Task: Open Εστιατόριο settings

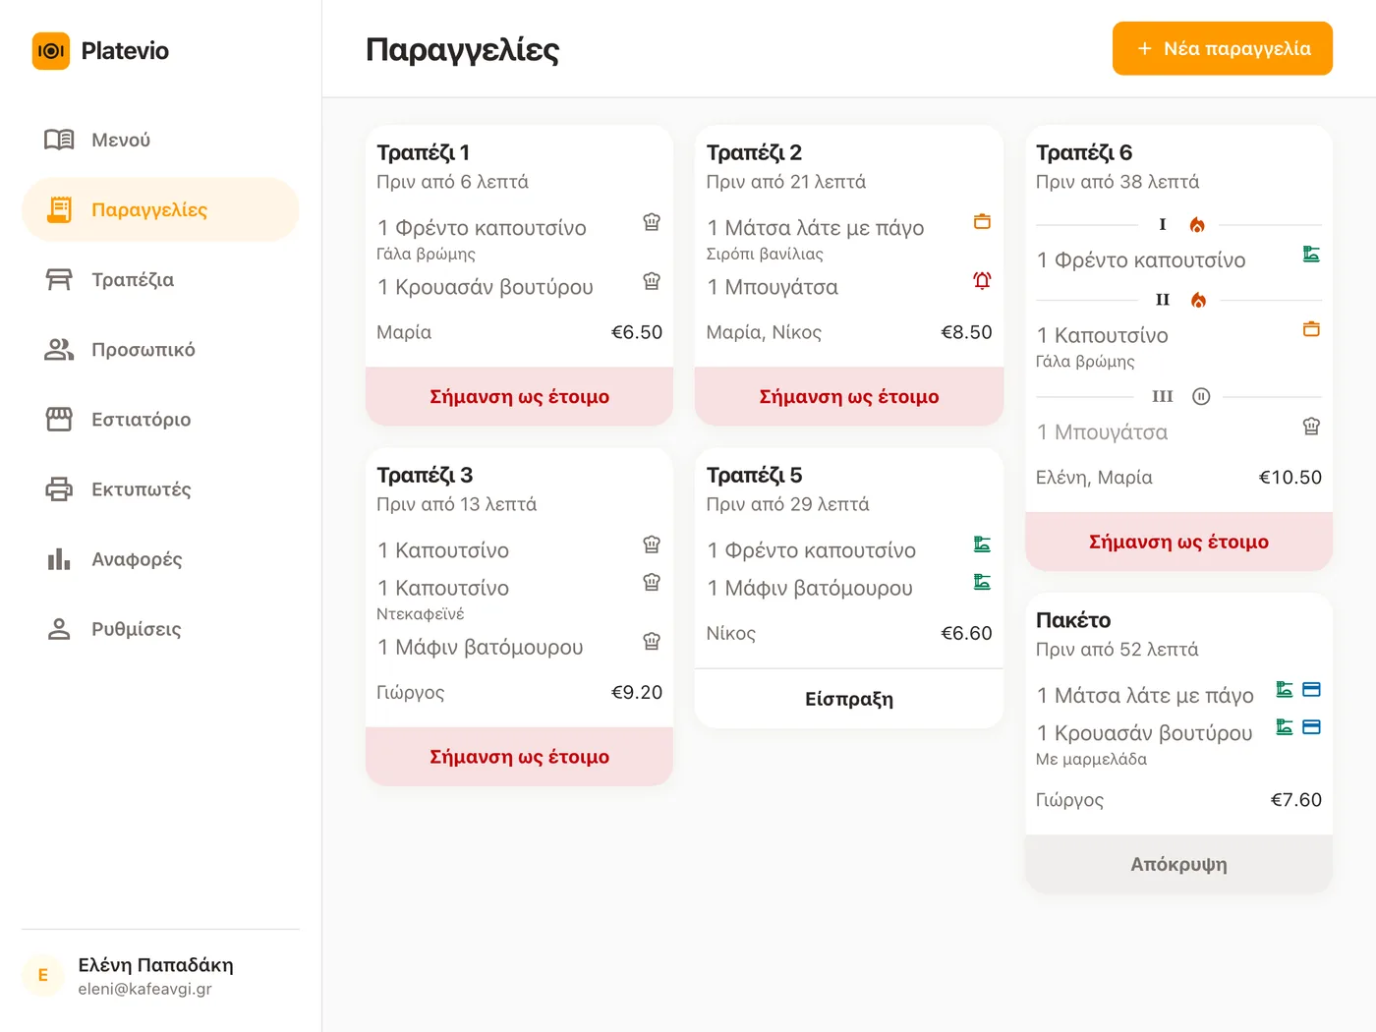Action: [x=160, y=419]
